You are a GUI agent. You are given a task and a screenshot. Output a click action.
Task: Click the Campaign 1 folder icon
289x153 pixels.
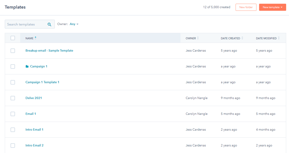click(x=27, y=66)
